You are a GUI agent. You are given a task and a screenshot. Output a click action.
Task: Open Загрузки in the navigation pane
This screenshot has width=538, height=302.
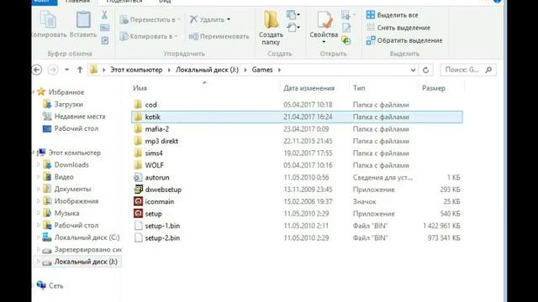(x=69, y=104)
